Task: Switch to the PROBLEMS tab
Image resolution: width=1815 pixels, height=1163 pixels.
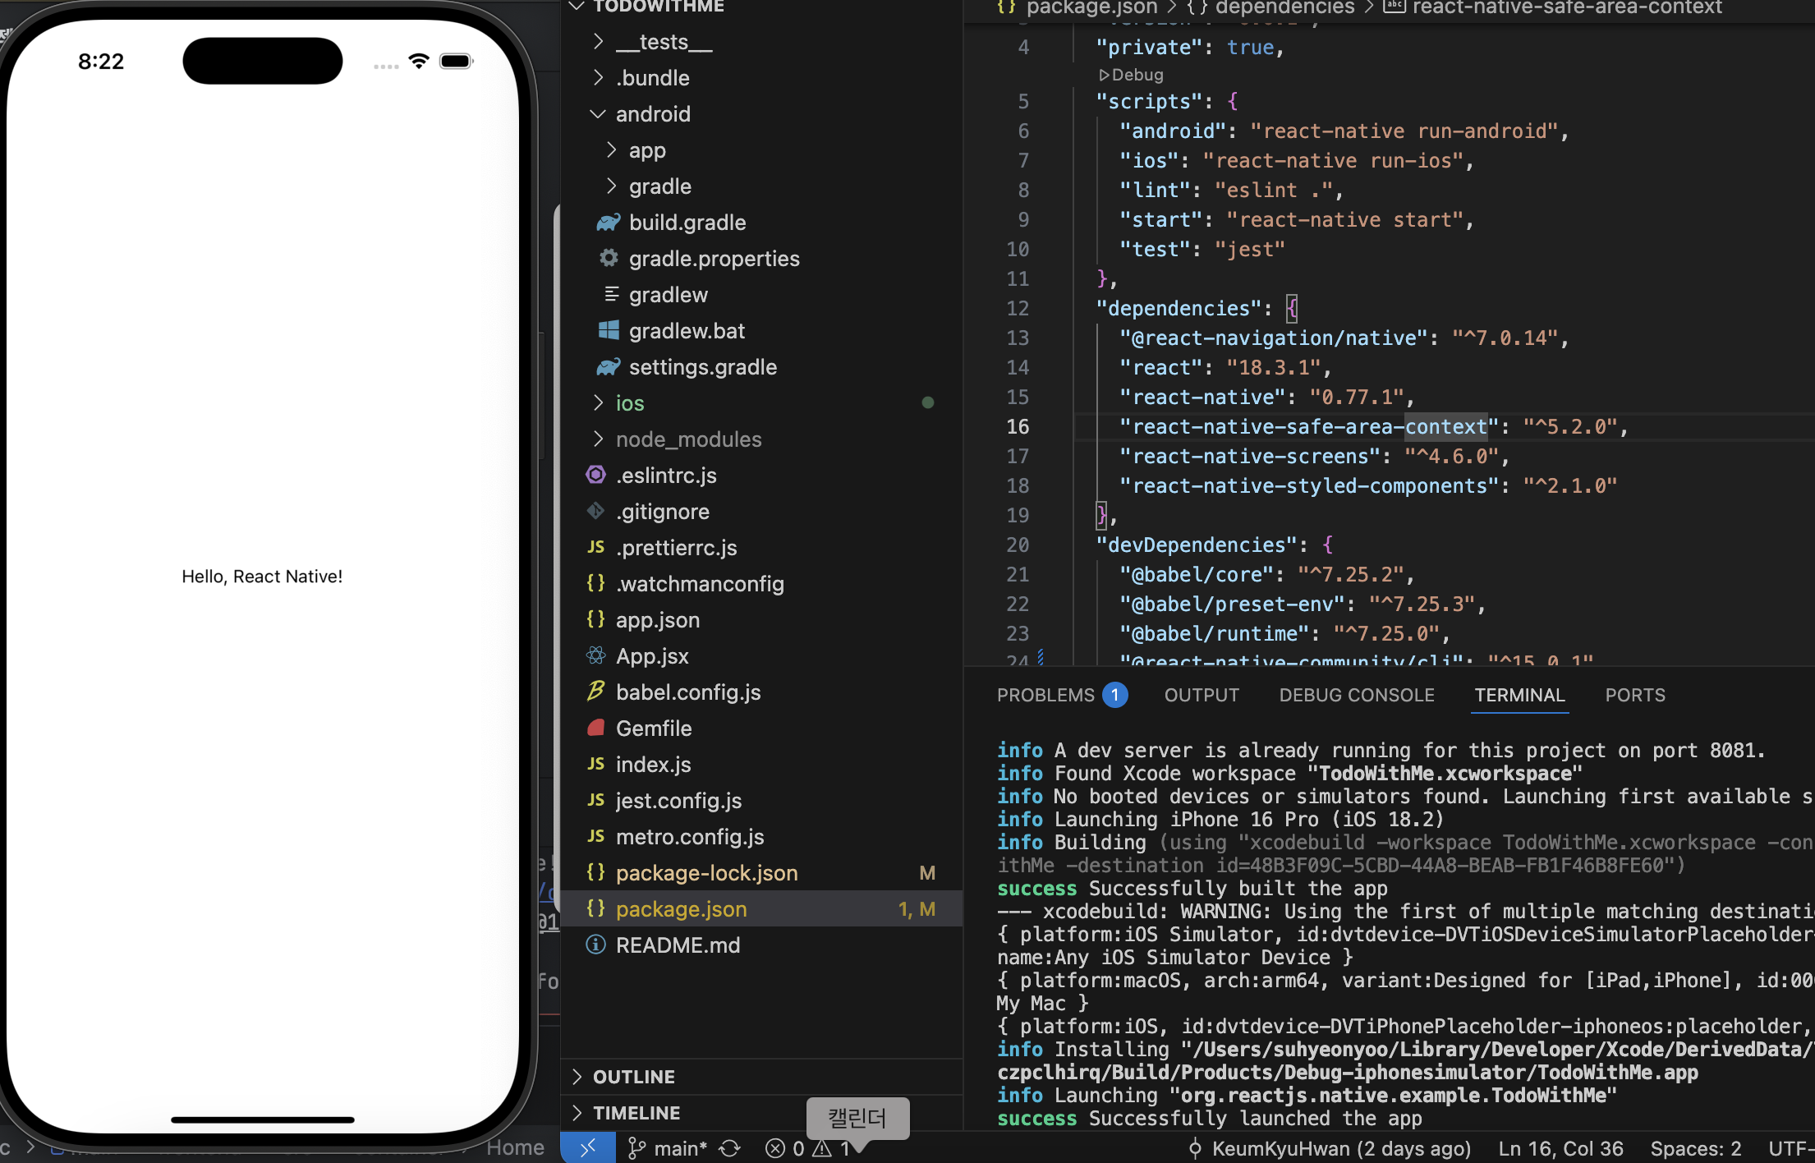Action: (1045, 696)
